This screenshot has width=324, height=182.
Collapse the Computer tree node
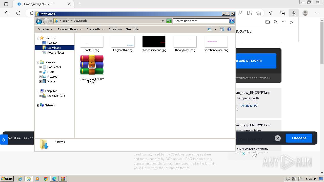[x=38, y=91]
